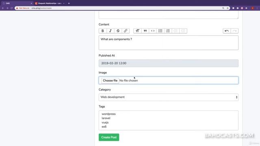Switch to the CMS browser tab
Image resolution: width=260 pixels, height=146 pixels.
17,3
